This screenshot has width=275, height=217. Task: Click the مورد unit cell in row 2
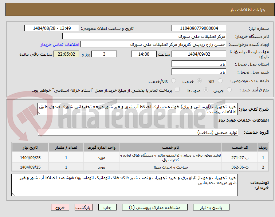tap(102, 167)
